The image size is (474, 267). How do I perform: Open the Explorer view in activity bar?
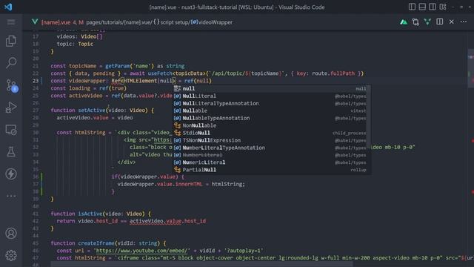click(x=11, y=41)
